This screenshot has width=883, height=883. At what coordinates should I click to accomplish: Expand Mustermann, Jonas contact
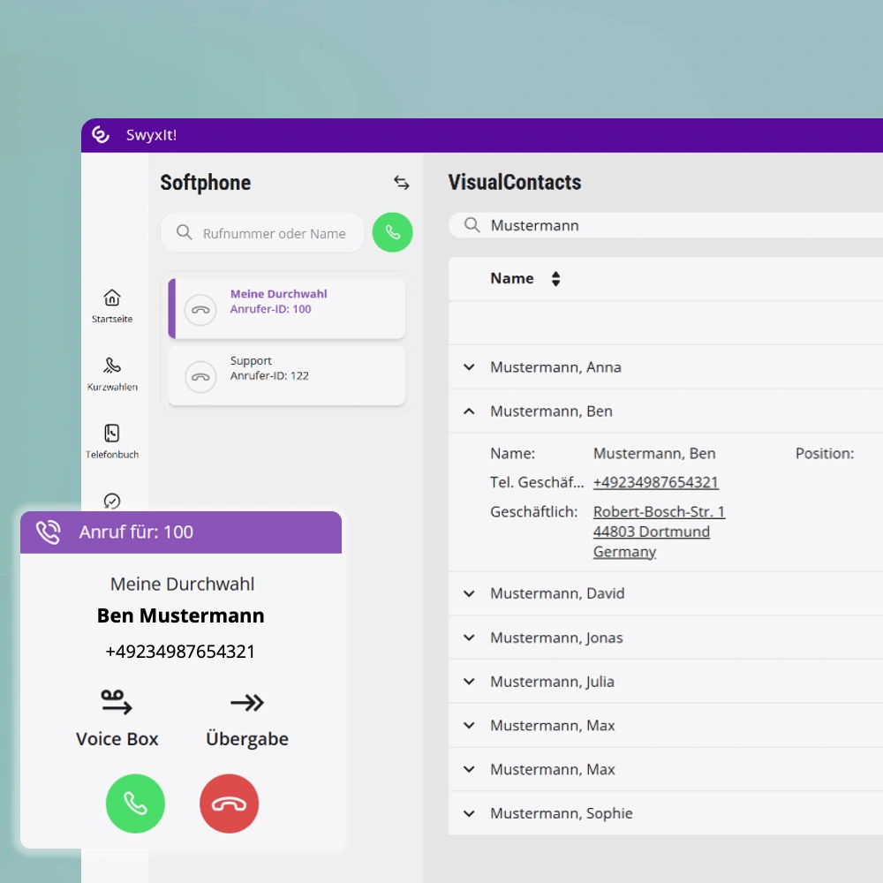pyautogui.click(x=469, y=638)
